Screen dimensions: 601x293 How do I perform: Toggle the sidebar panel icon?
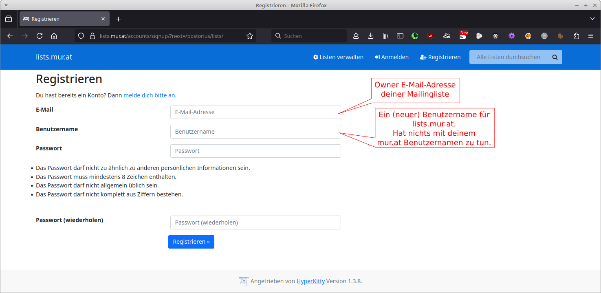click(x=400, y=36)
